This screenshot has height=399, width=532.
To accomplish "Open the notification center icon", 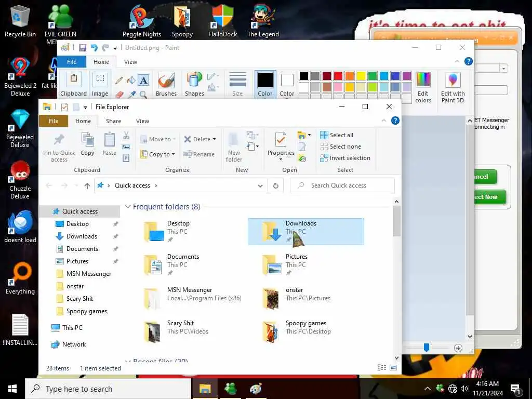I will click(516, 389).
